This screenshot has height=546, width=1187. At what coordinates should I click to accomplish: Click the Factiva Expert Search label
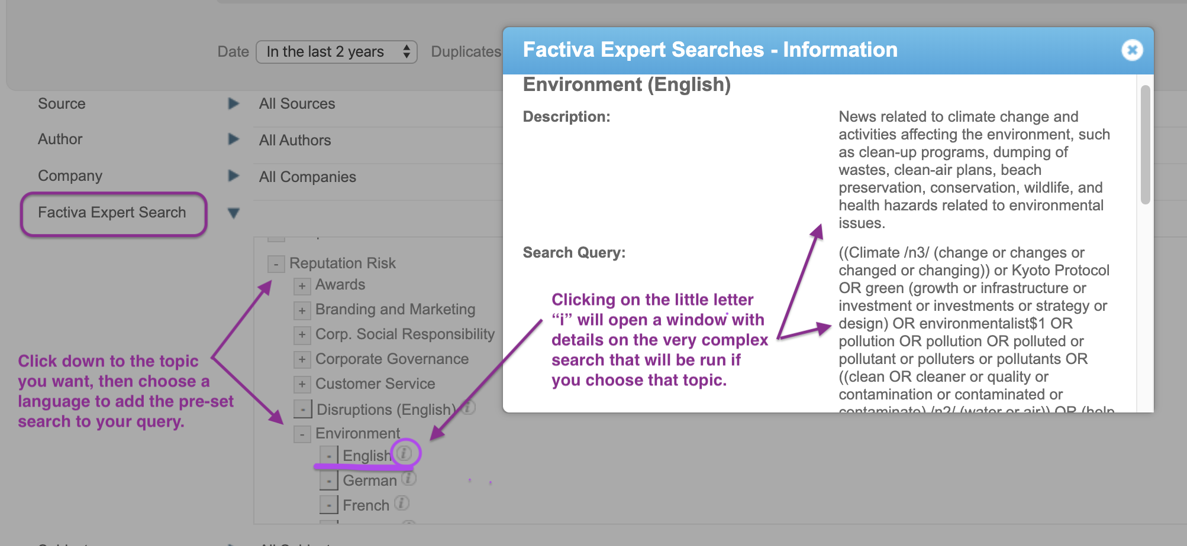click(112, 213)
